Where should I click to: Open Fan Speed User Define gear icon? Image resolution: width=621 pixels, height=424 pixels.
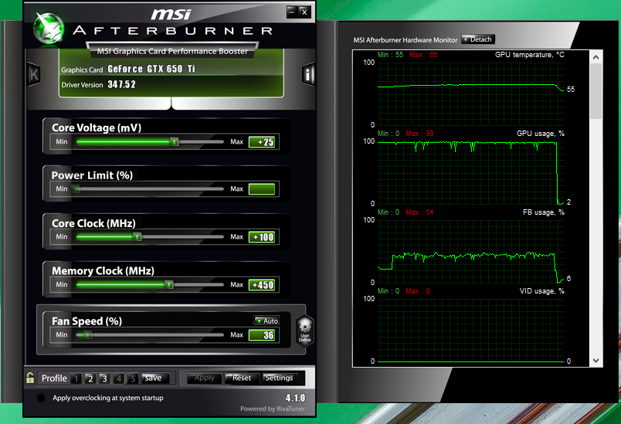pyautogui.click(x=304, y=331)
